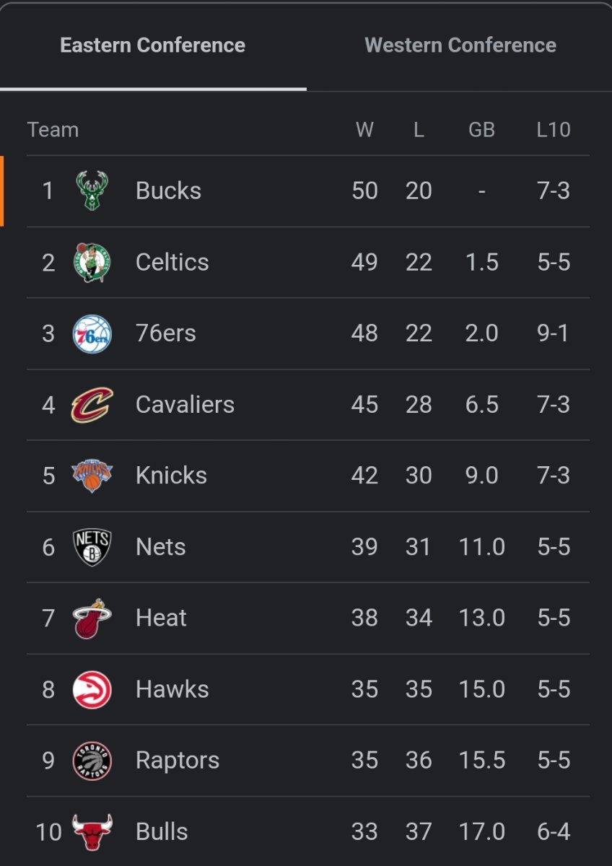Click the Atlanta Hawks logo icon
This screenshot has width=612, height=866.
point(92,689)
